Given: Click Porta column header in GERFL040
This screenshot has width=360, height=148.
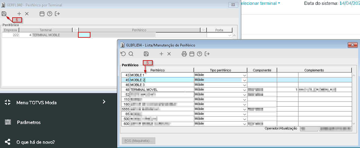Looking at the screenshot, I should pyautogui.click(x=219, y=30).
